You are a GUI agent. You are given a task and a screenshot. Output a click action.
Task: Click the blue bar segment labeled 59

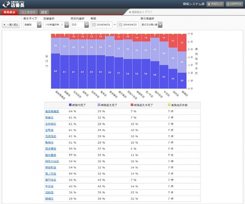point(109,72)
